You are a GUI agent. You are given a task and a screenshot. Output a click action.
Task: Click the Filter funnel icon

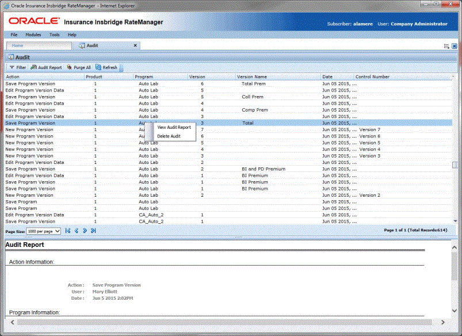(x=12, y=67)
